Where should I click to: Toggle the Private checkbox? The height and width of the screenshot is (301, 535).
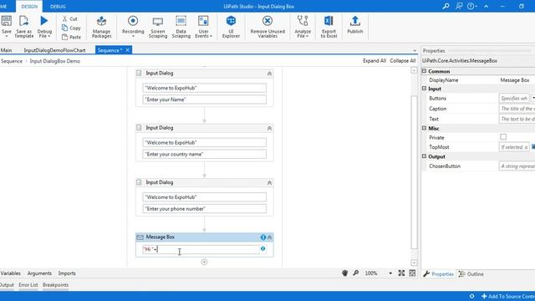[503, 137]
